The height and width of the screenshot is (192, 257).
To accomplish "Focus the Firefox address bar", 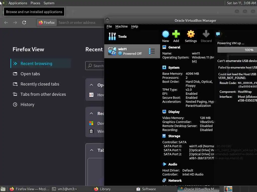I will [80, 22].
